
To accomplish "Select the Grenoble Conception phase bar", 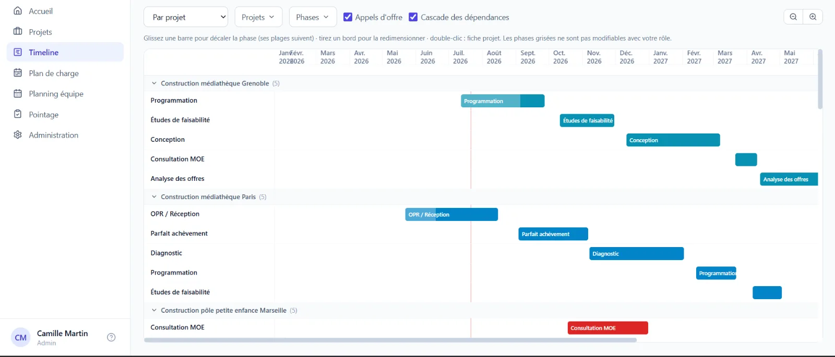I will click(673, 140).
